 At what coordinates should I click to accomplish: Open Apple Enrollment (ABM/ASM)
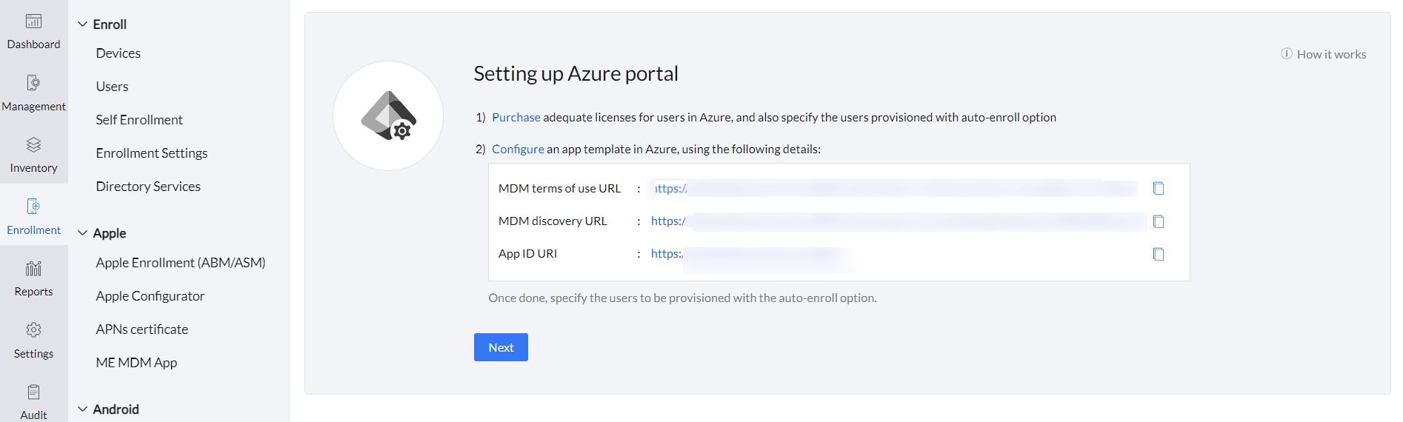point(181,263)
